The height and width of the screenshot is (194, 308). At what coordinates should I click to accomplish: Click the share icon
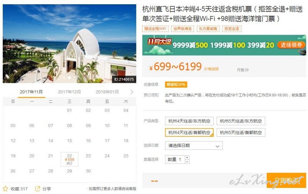coord(37,189)
